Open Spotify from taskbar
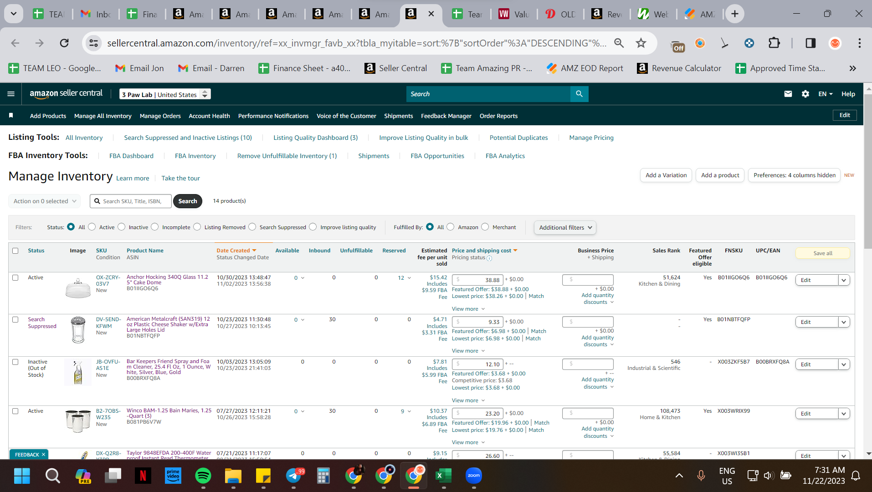The image size is (872, 492). pos(203,476)
